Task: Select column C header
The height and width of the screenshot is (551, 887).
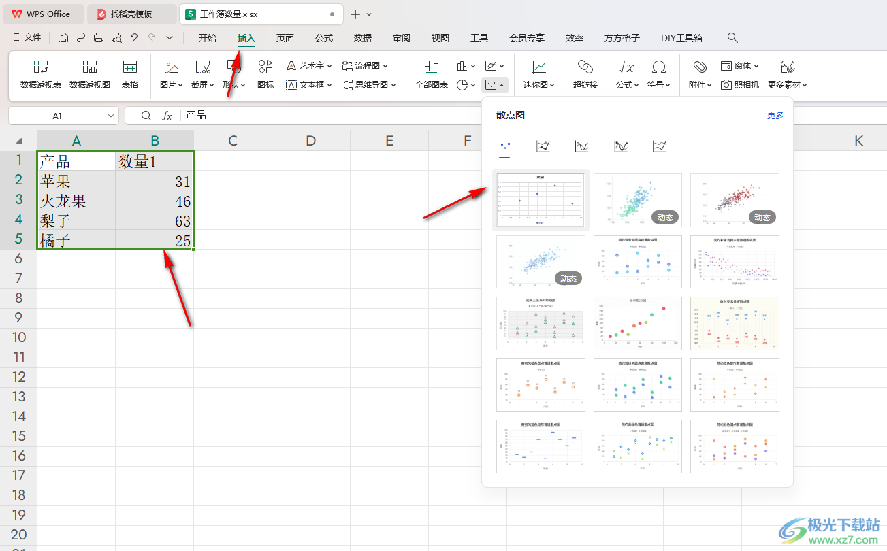Action: click(x=233, y=141)
